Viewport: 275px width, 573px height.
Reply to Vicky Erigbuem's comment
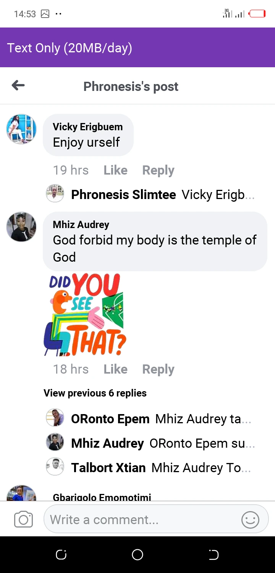(x=158, y=170)
